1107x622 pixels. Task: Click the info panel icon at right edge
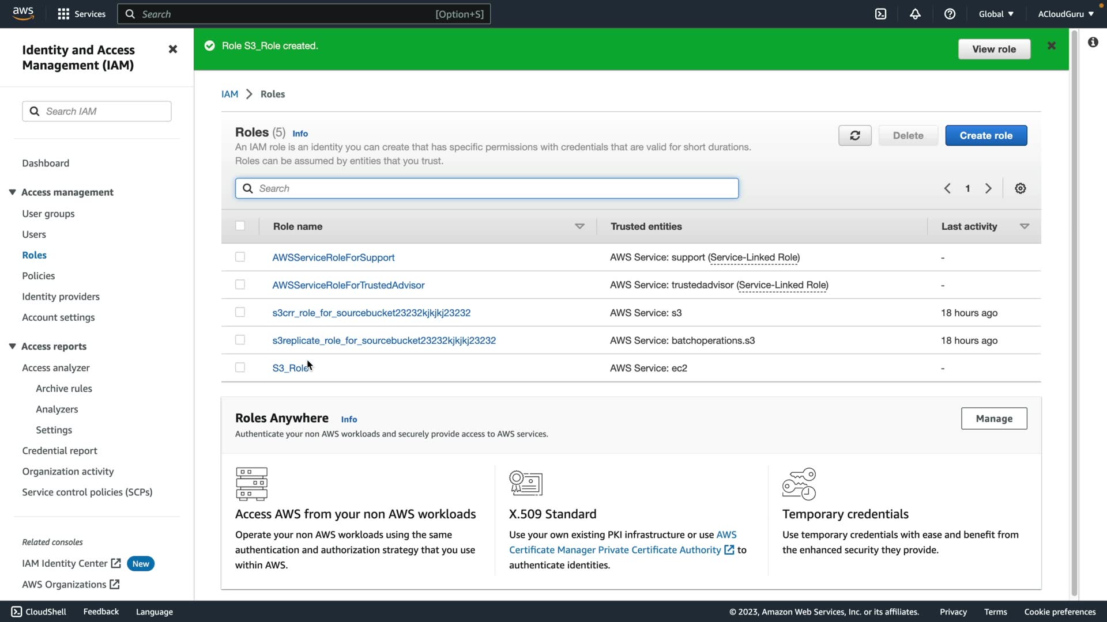[x=1093, y=42]
